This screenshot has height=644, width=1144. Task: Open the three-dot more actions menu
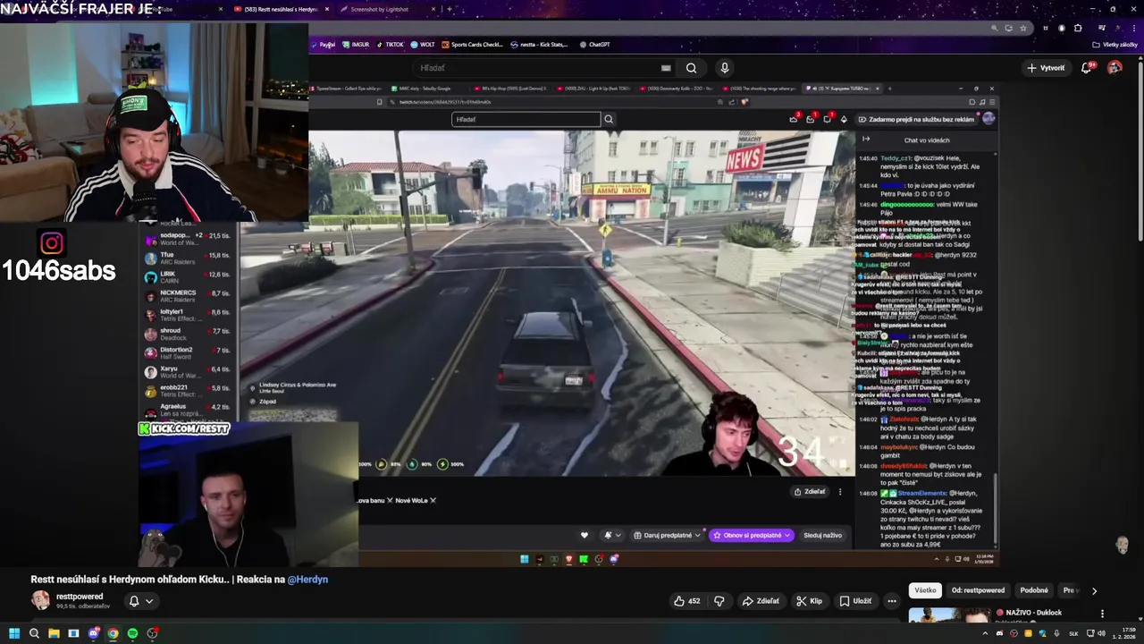point(891,601)
